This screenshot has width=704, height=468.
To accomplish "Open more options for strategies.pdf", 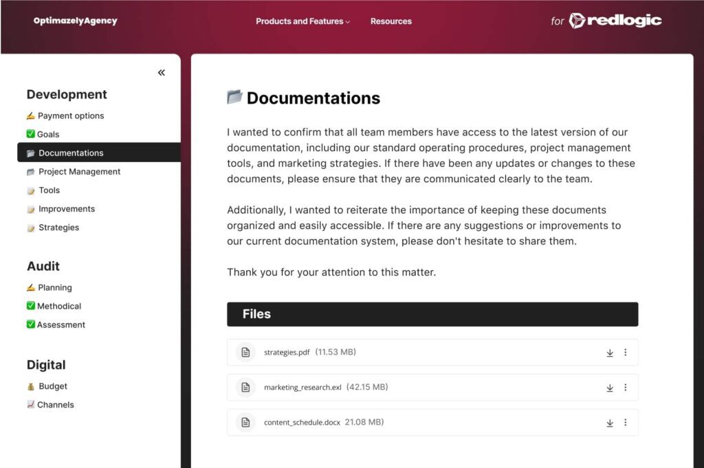I will (626, 353).
